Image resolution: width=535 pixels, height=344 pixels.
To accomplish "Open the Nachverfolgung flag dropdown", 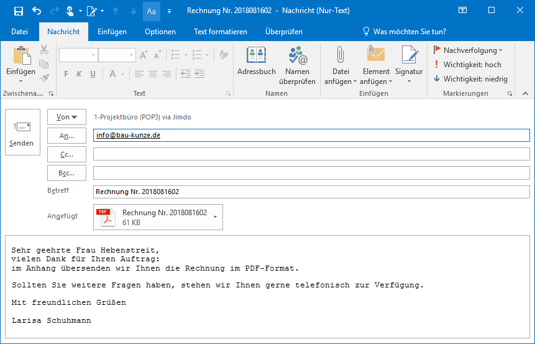I will click(x=468, y=50).
